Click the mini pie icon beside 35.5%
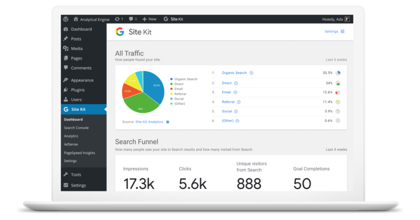This screenshot has height=220, width=420. [x=338, y=73]
